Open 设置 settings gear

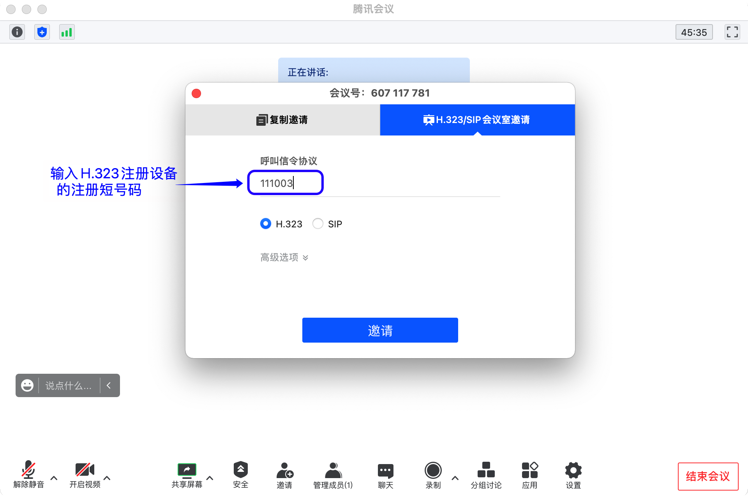(573, 475)
